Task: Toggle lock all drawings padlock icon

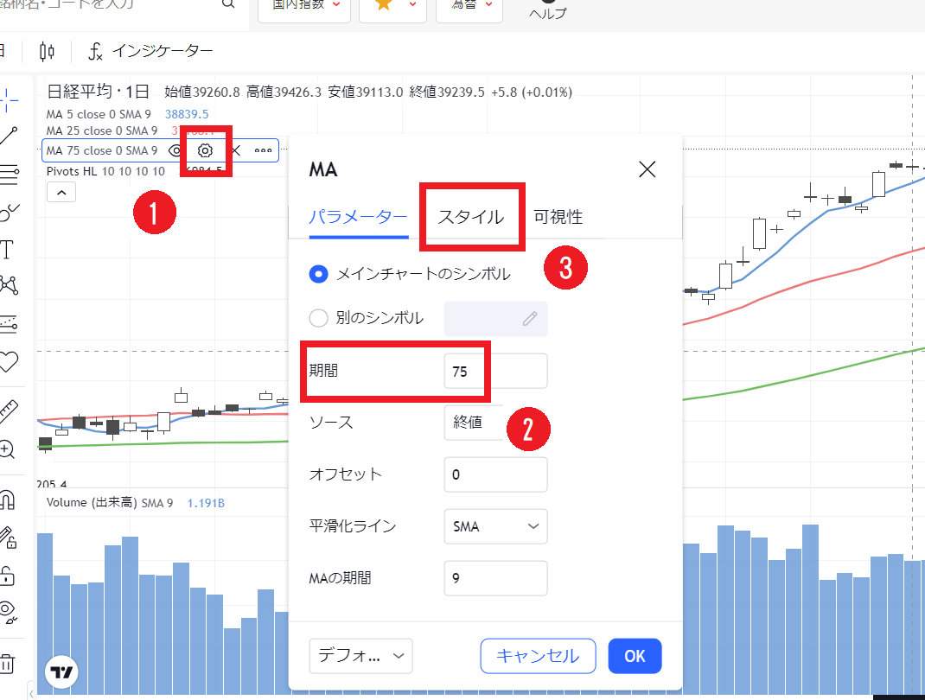Action: point(7,575)
